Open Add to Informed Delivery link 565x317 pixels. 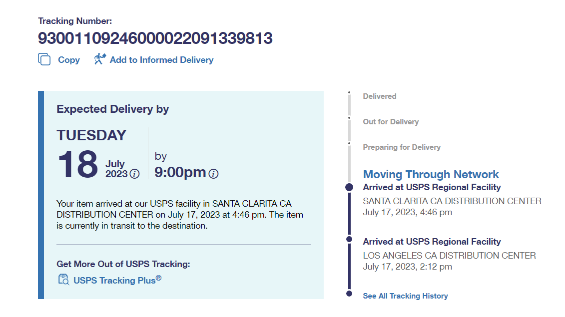[x=161, y=60]
